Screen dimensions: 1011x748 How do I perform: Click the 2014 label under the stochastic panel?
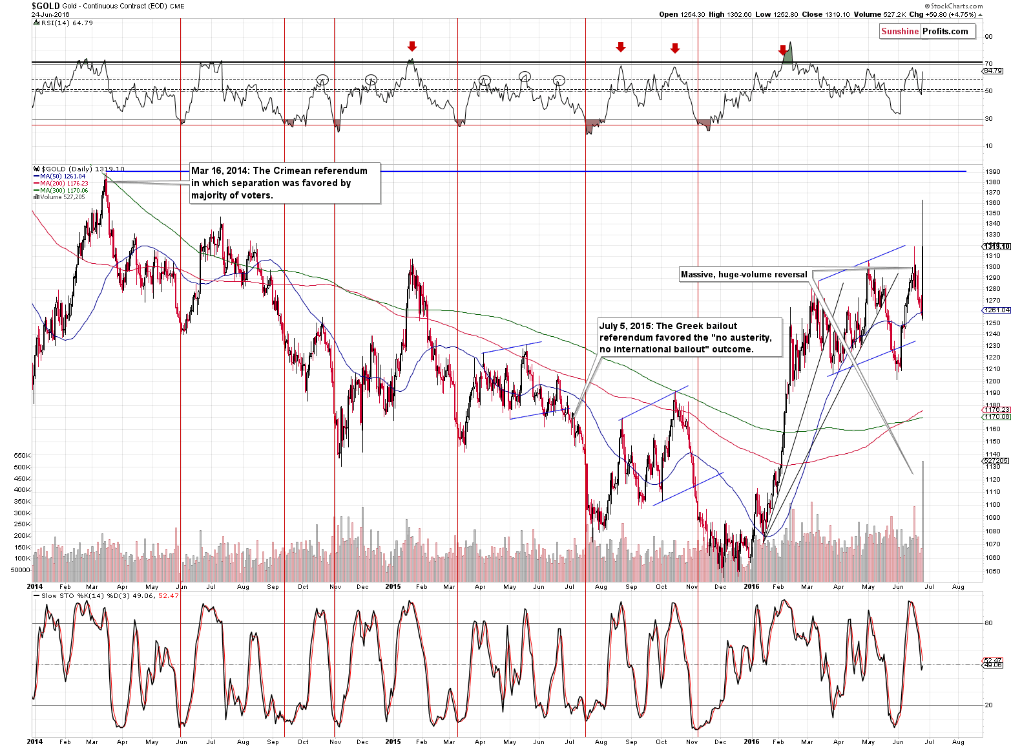tap(35, 742)
